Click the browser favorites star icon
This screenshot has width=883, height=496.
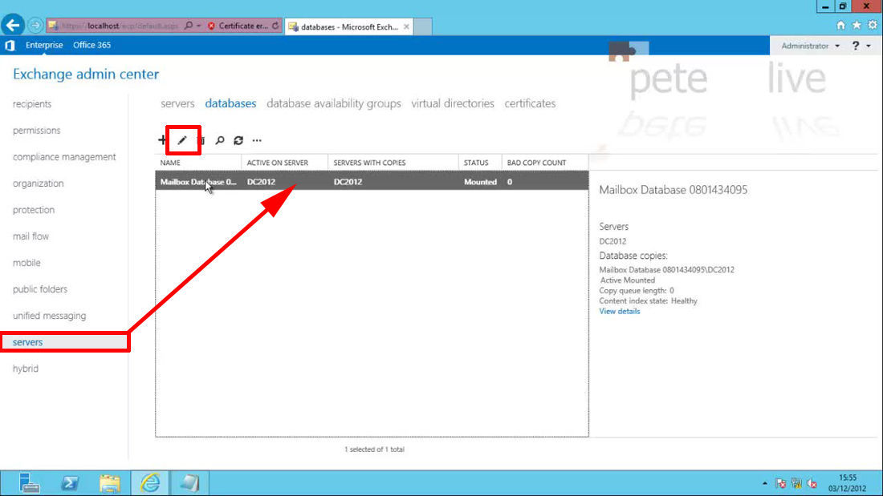(x=857, y=26)
